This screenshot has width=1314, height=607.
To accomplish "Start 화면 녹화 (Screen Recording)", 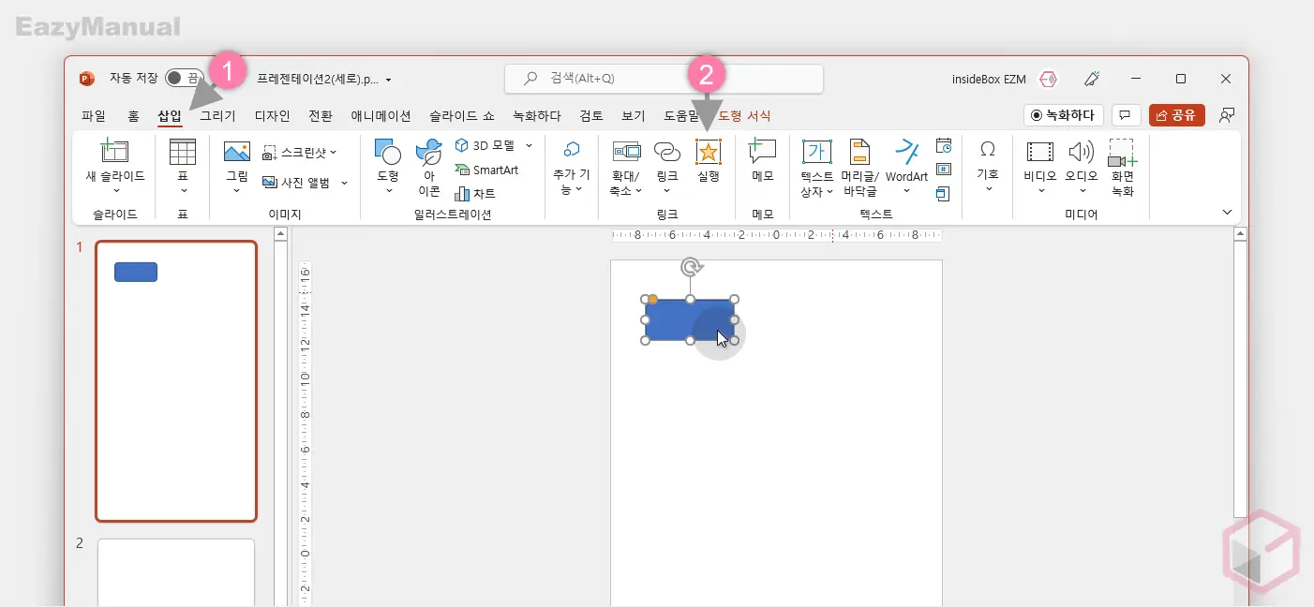I will pos(1121,167).
